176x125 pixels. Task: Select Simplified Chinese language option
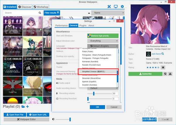(x=98, y=72)
